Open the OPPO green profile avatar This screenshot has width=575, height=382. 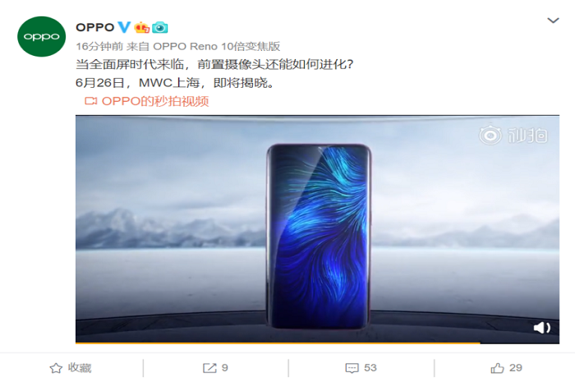(x=41, y=36)
